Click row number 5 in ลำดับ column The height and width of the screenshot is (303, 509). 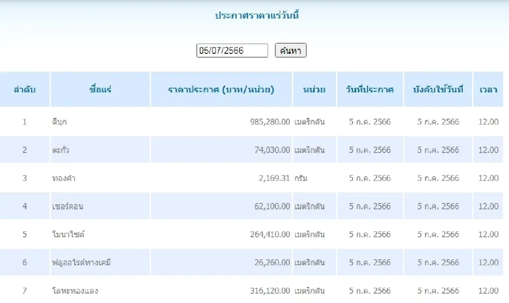(x=25, y=234)
